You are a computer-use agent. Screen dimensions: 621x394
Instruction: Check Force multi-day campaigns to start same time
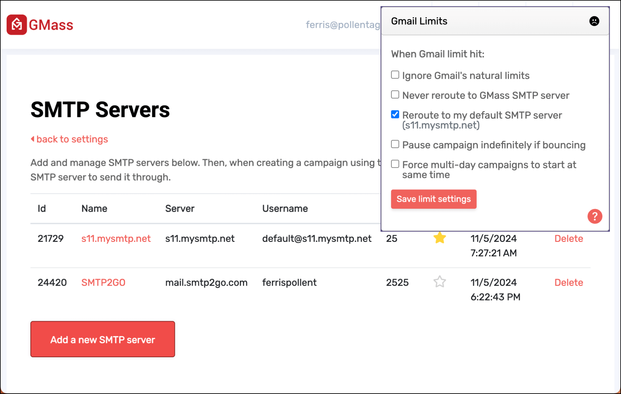coord(395,164)
